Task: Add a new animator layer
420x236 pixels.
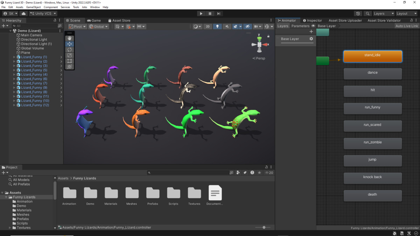Action: click(311, 31)
